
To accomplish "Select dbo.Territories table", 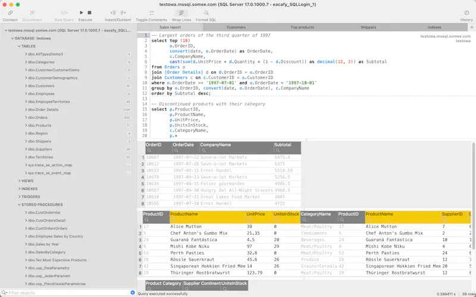I will 40,157.
